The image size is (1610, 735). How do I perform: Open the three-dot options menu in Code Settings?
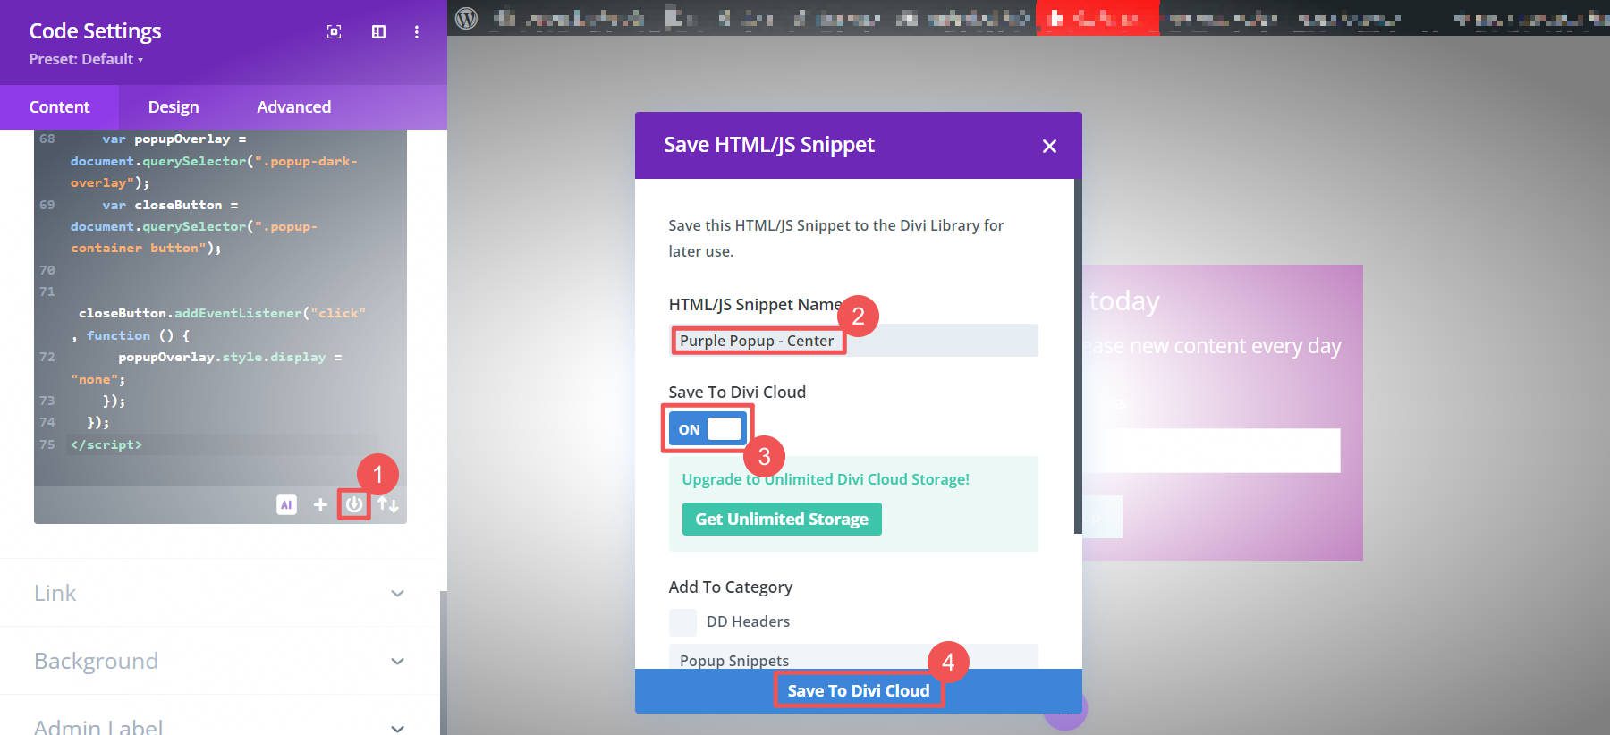(x=417, y=32)
